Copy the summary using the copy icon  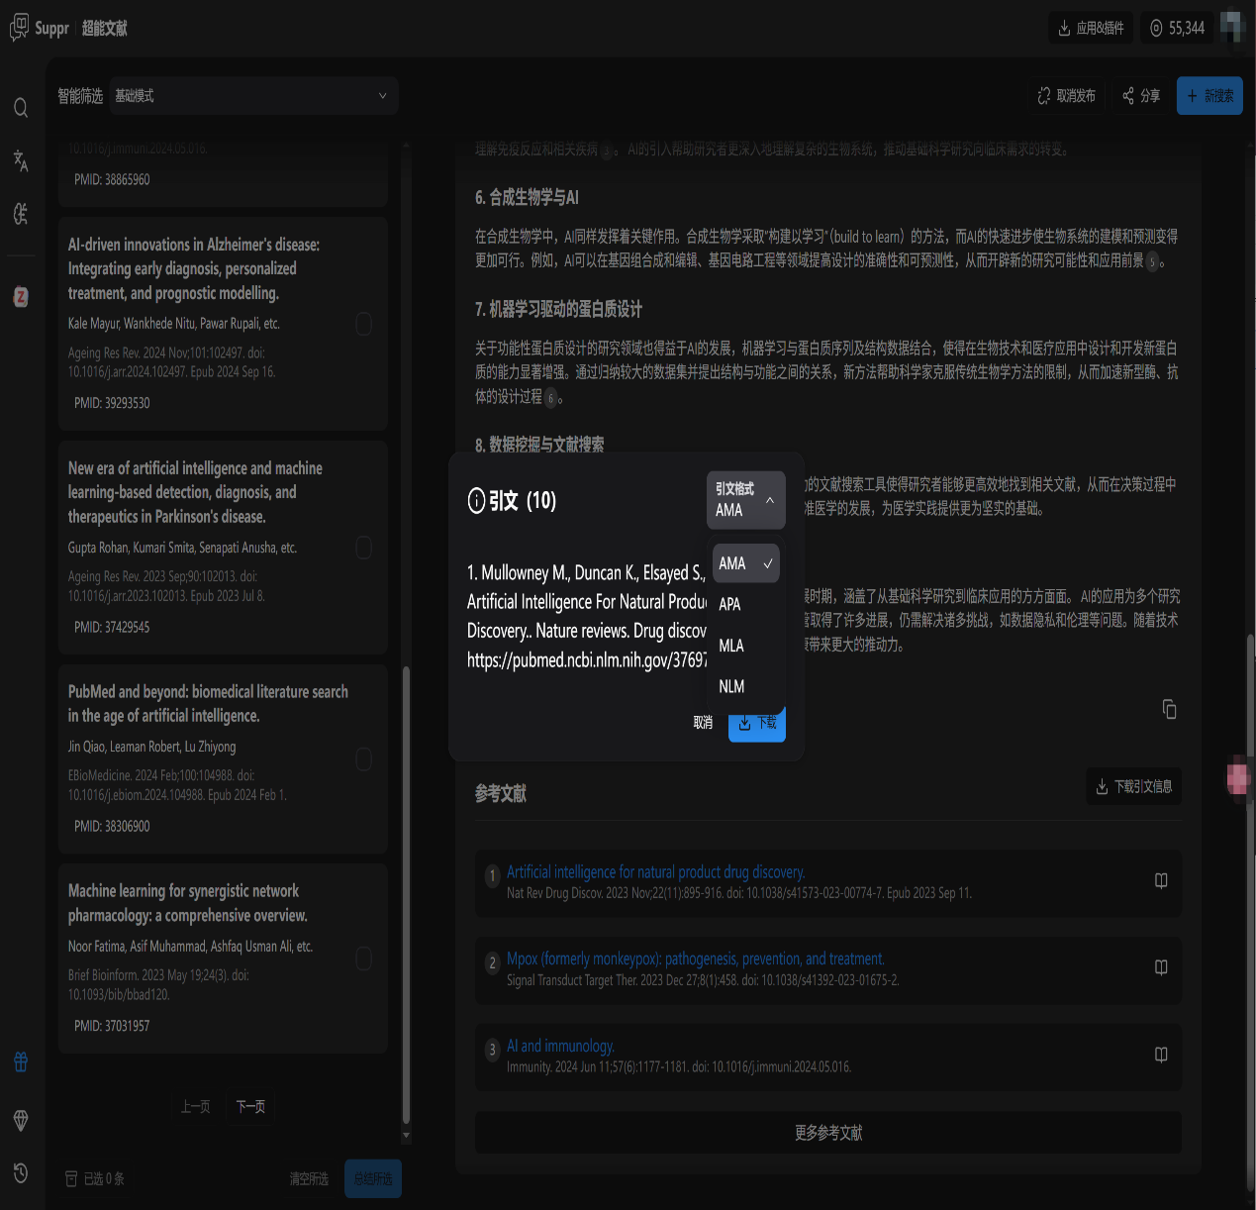click(x=1169, y=709)
